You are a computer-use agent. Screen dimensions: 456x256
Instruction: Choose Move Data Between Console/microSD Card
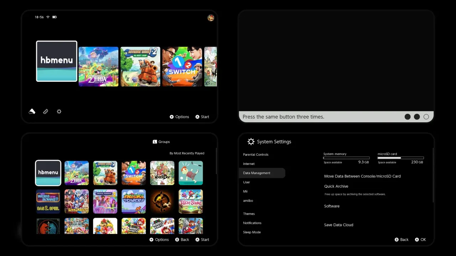[x=362, y=176]
